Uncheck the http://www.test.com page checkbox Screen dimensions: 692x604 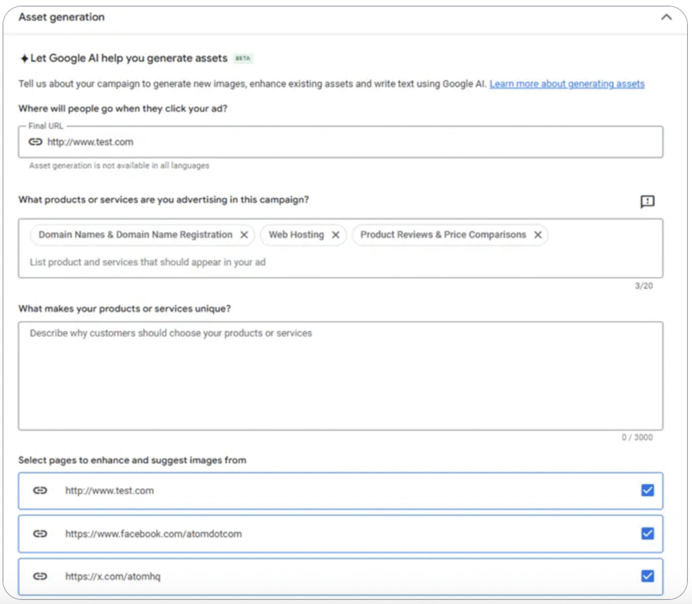647,490
